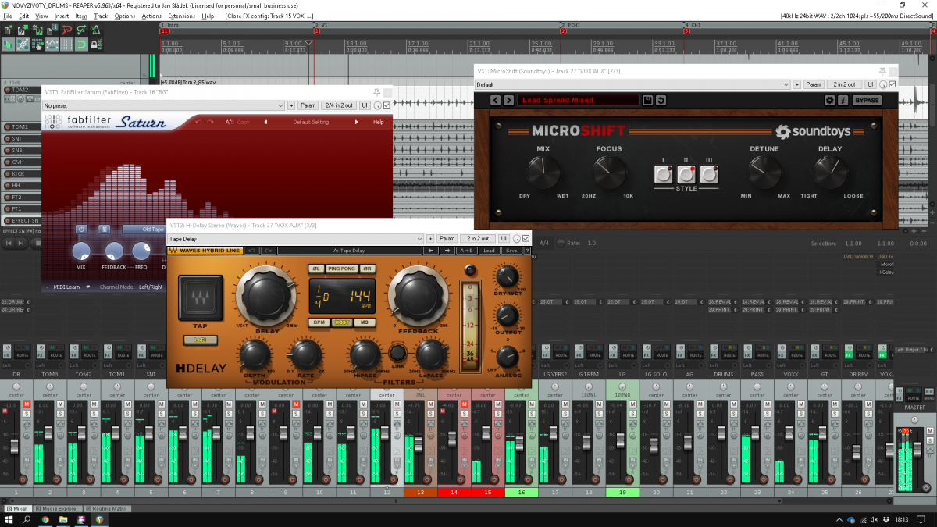Viewport: 937px width, 527px height.
Task: Switch H-Delay sync to BPM
Action: (319, 322)
